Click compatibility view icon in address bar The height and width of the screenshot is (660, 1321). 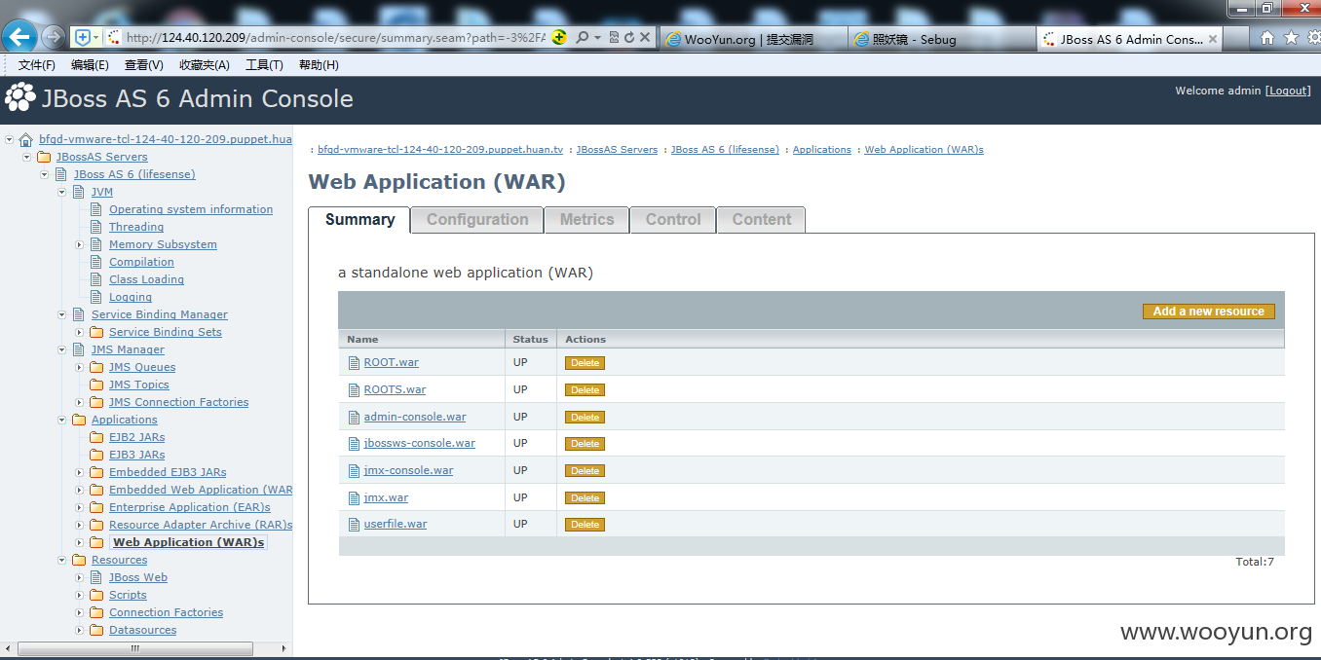click(x=614, y=37)
